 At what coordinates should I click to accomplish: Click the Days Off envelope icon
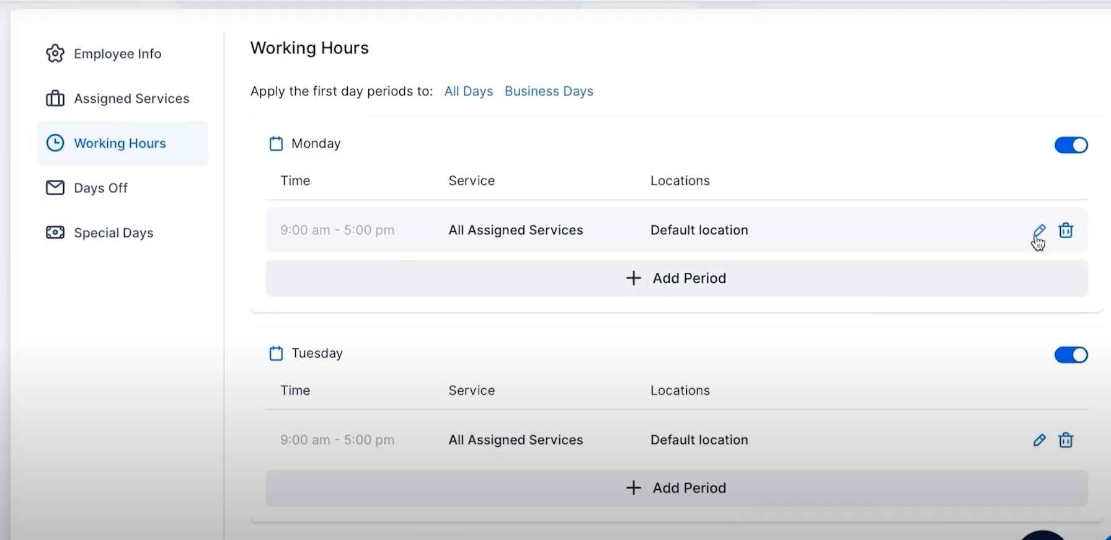(x=55, y=188)
